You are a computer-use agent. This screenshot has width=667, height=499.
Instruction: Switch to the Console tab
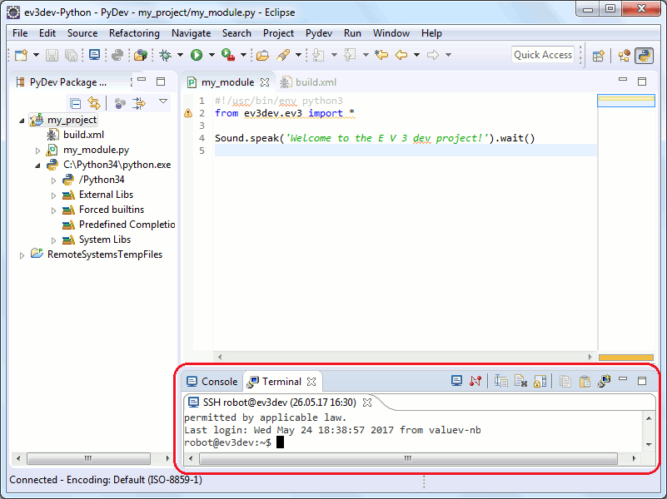[x=212, y=382]
